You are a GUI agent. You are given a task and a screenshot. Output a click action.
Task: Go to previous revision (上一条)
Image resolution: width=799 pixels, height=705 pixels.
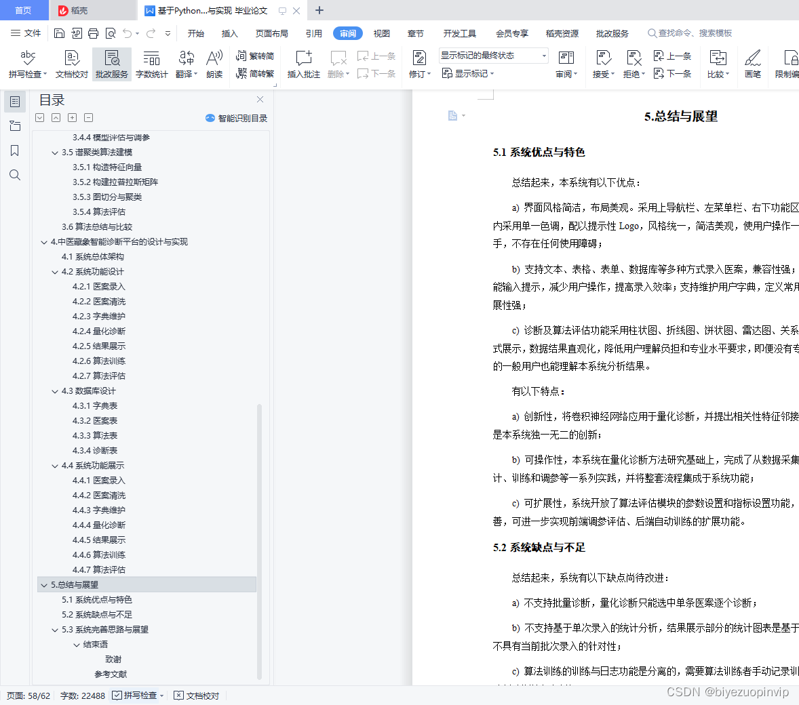click(672, 56)
